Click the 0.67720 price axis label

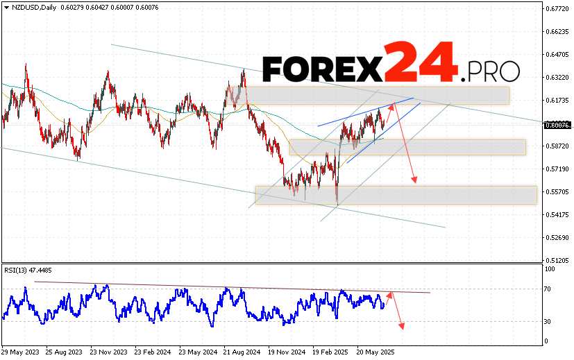(x=557, y=9)
